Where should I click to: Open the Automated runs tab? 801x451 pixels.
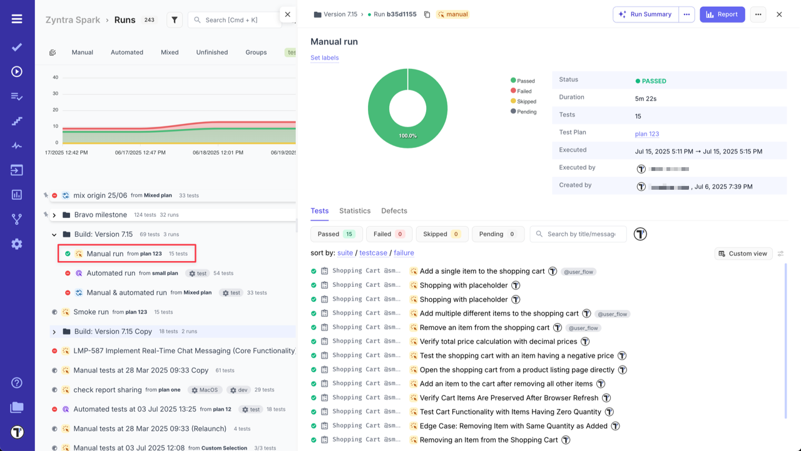[x=126, y=52]
